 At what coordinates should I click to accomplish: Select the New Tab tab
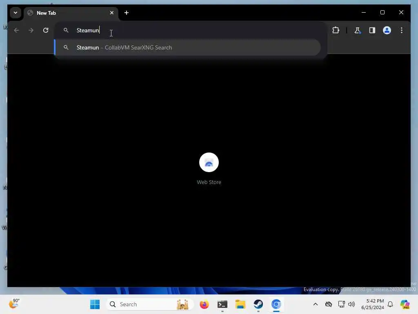point(71,13)
